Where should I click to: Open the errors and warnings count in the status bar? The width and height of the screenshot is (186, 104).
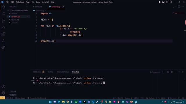[x=9, y=98]
